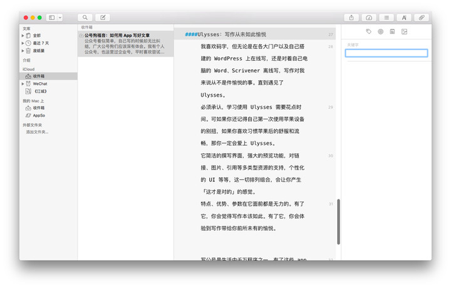Toggle the sidebar view layout button

[x=52, y=18]
